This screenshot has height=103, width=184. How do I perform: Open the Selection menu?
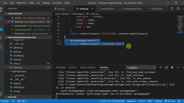click(x=21, y=3)
